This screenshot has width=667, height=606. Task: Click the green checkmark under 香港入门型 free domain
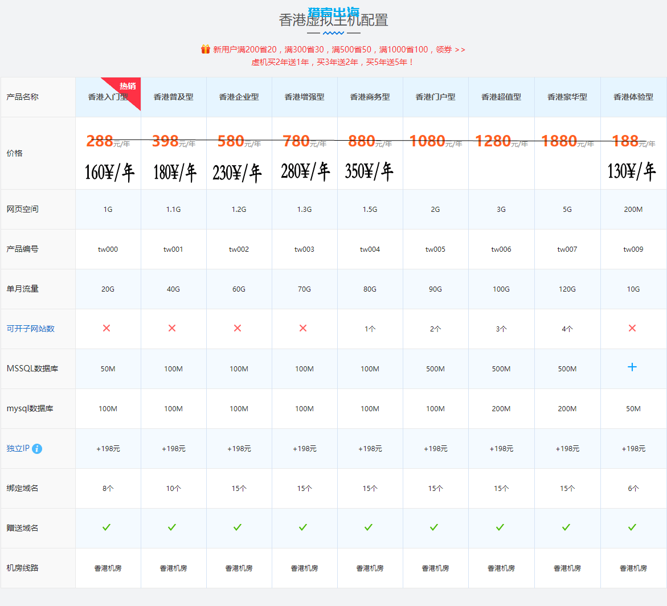pyautogui.click(x=107, y=527)
